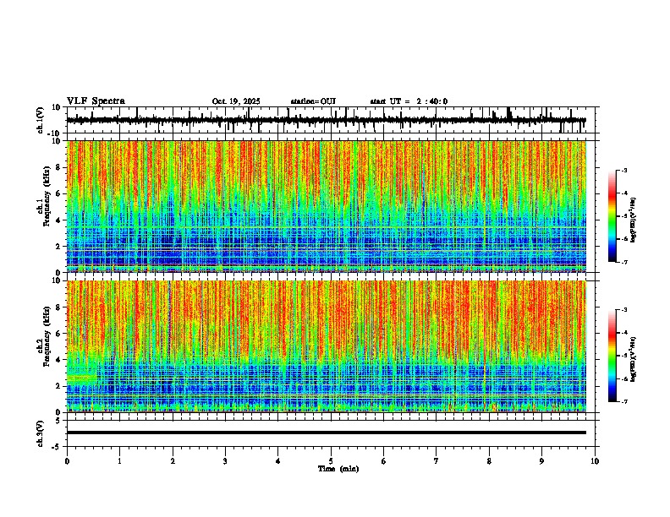Click the "ch.3(V)" axis label
670x517 pixels.
coord(41,433)
